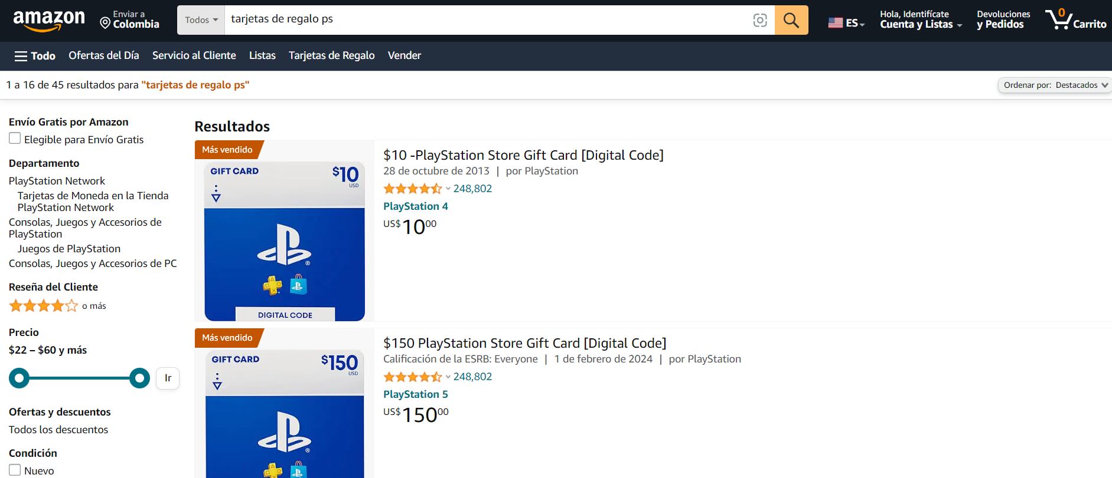Click the US flag language icon
Viewport: 1112px width, 478px height.
click(x=835, y=23)
